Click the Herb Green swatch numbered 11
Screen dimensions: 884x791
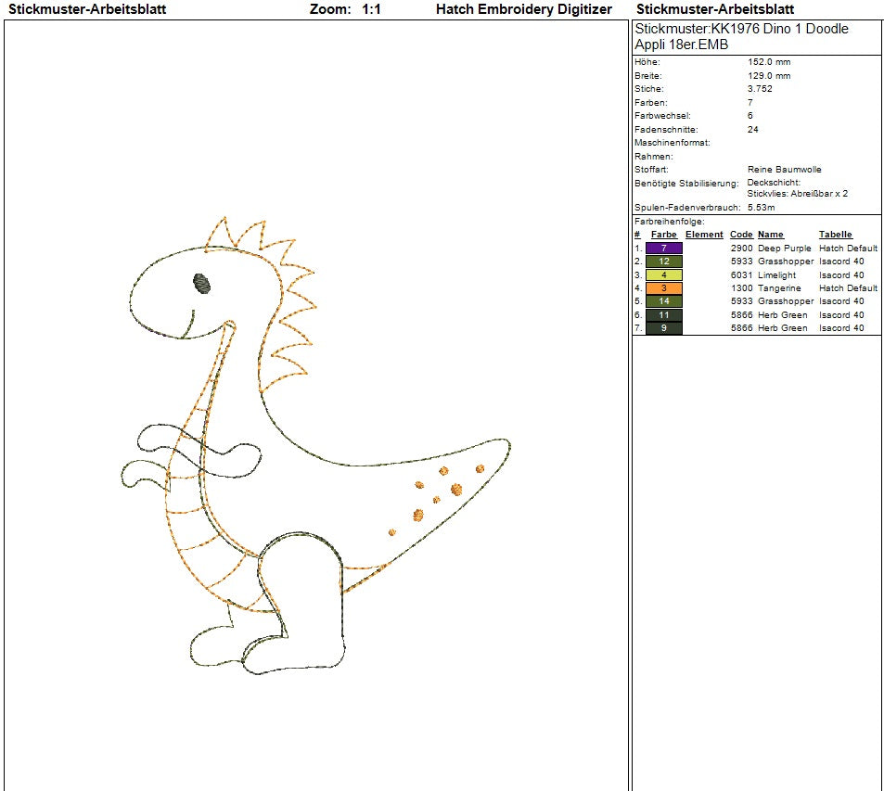pos(663,315)
